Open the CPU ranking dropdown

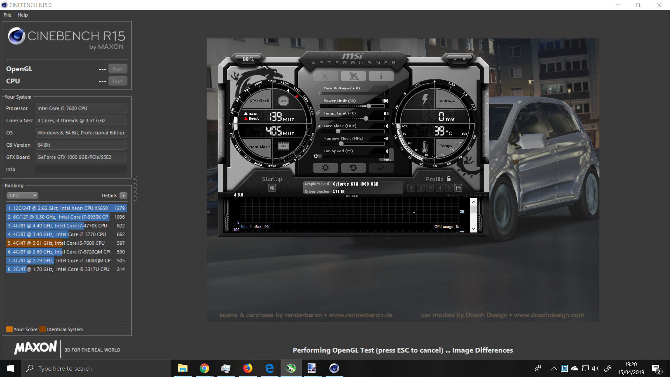click(22, 195)
